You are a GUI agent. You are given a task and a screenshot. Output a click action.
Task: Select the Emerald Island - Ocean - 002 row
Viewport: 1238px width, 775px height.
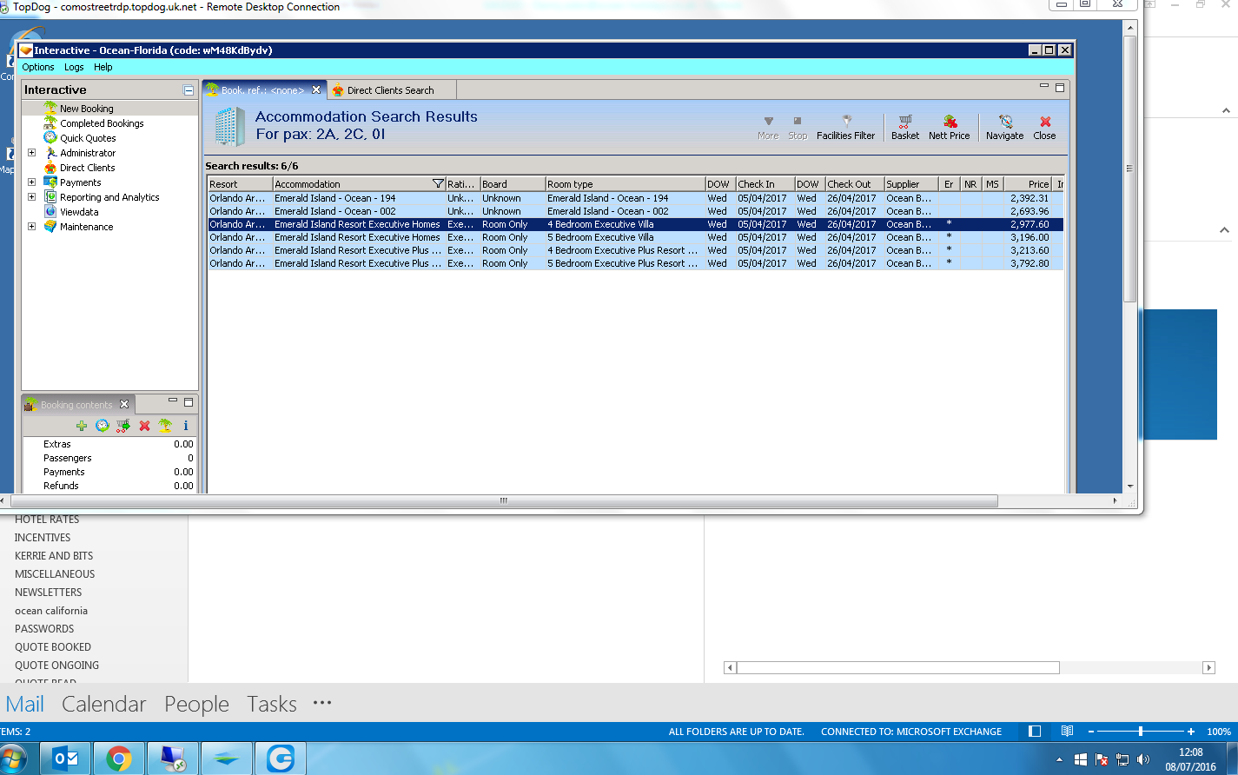(x=635, y=211)
